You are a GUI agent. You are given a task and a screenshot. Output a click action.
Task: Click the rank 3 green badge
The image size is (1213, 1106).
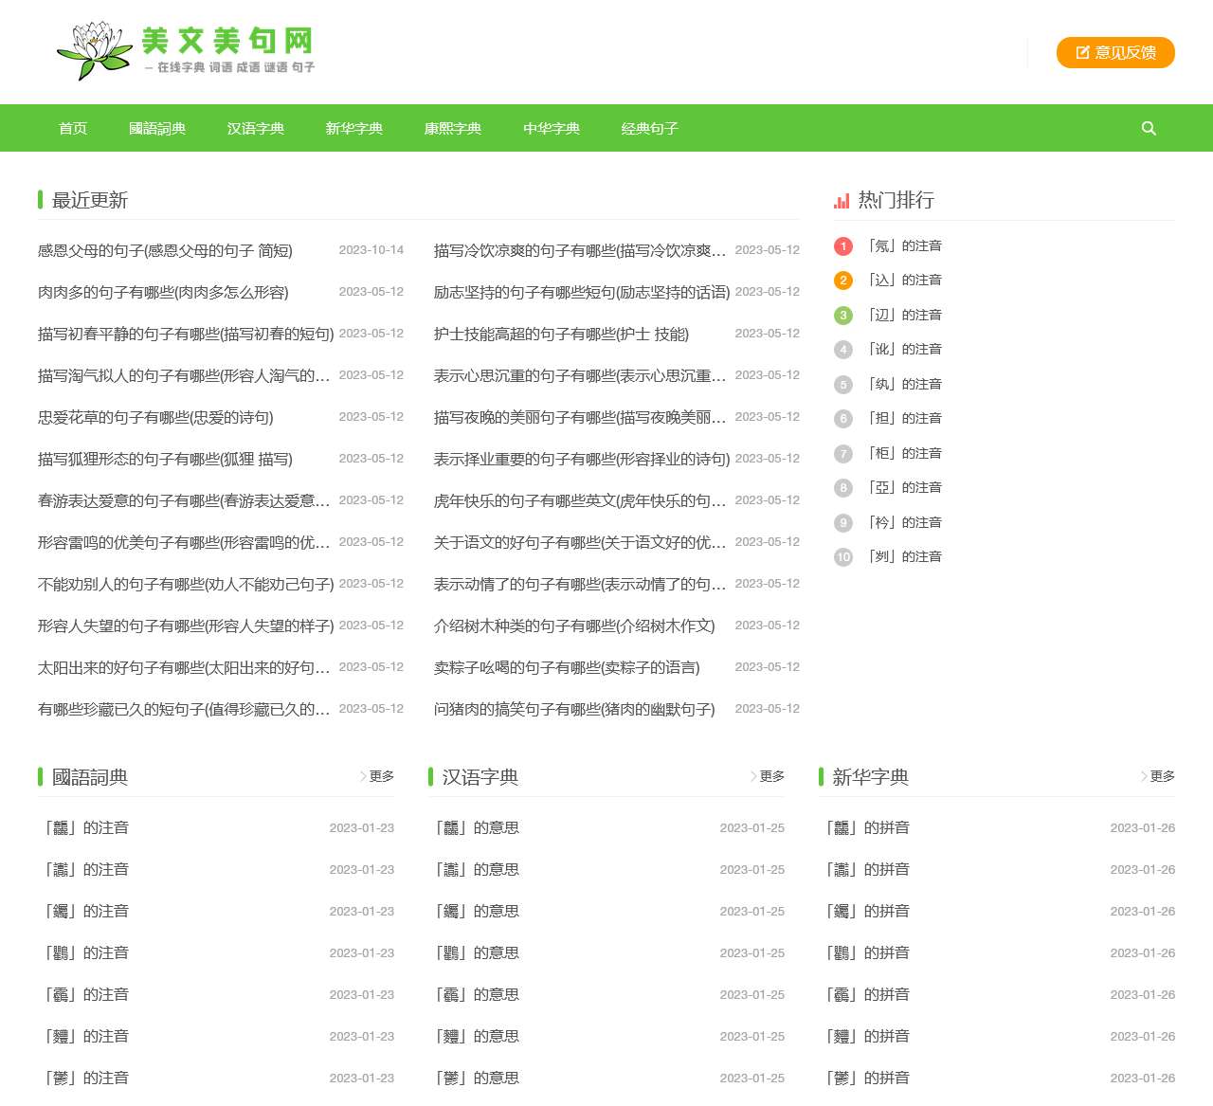tap(843, 316)
